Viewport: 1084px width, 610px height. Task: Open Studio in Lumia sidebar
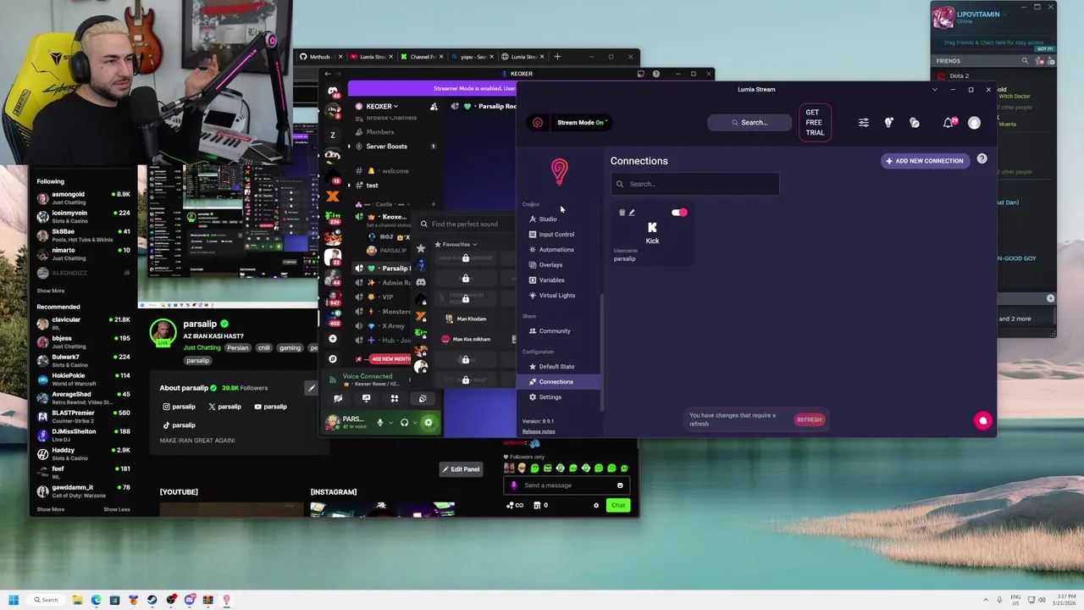[x=559, y=219]
